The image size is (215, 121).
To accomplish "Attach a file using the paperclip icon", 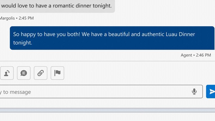I will pyautogui.click(x=41, y=73).
